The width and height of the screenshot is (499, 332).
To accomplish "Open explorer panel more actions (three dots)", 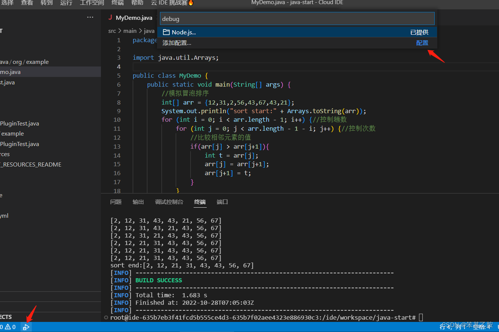I will (90, 17).
